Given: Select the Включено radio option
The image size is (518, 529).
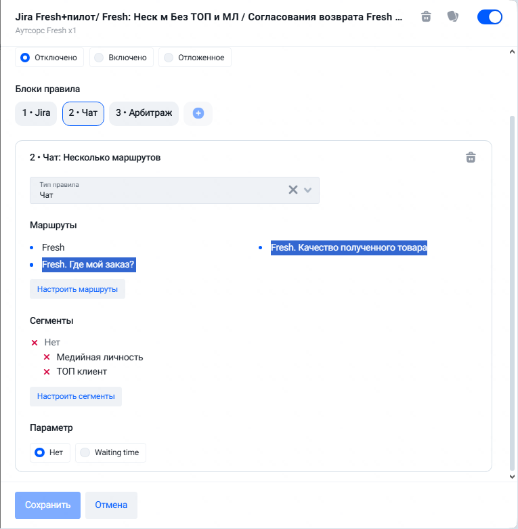Looking at the screenshot, I should point(121,58).
